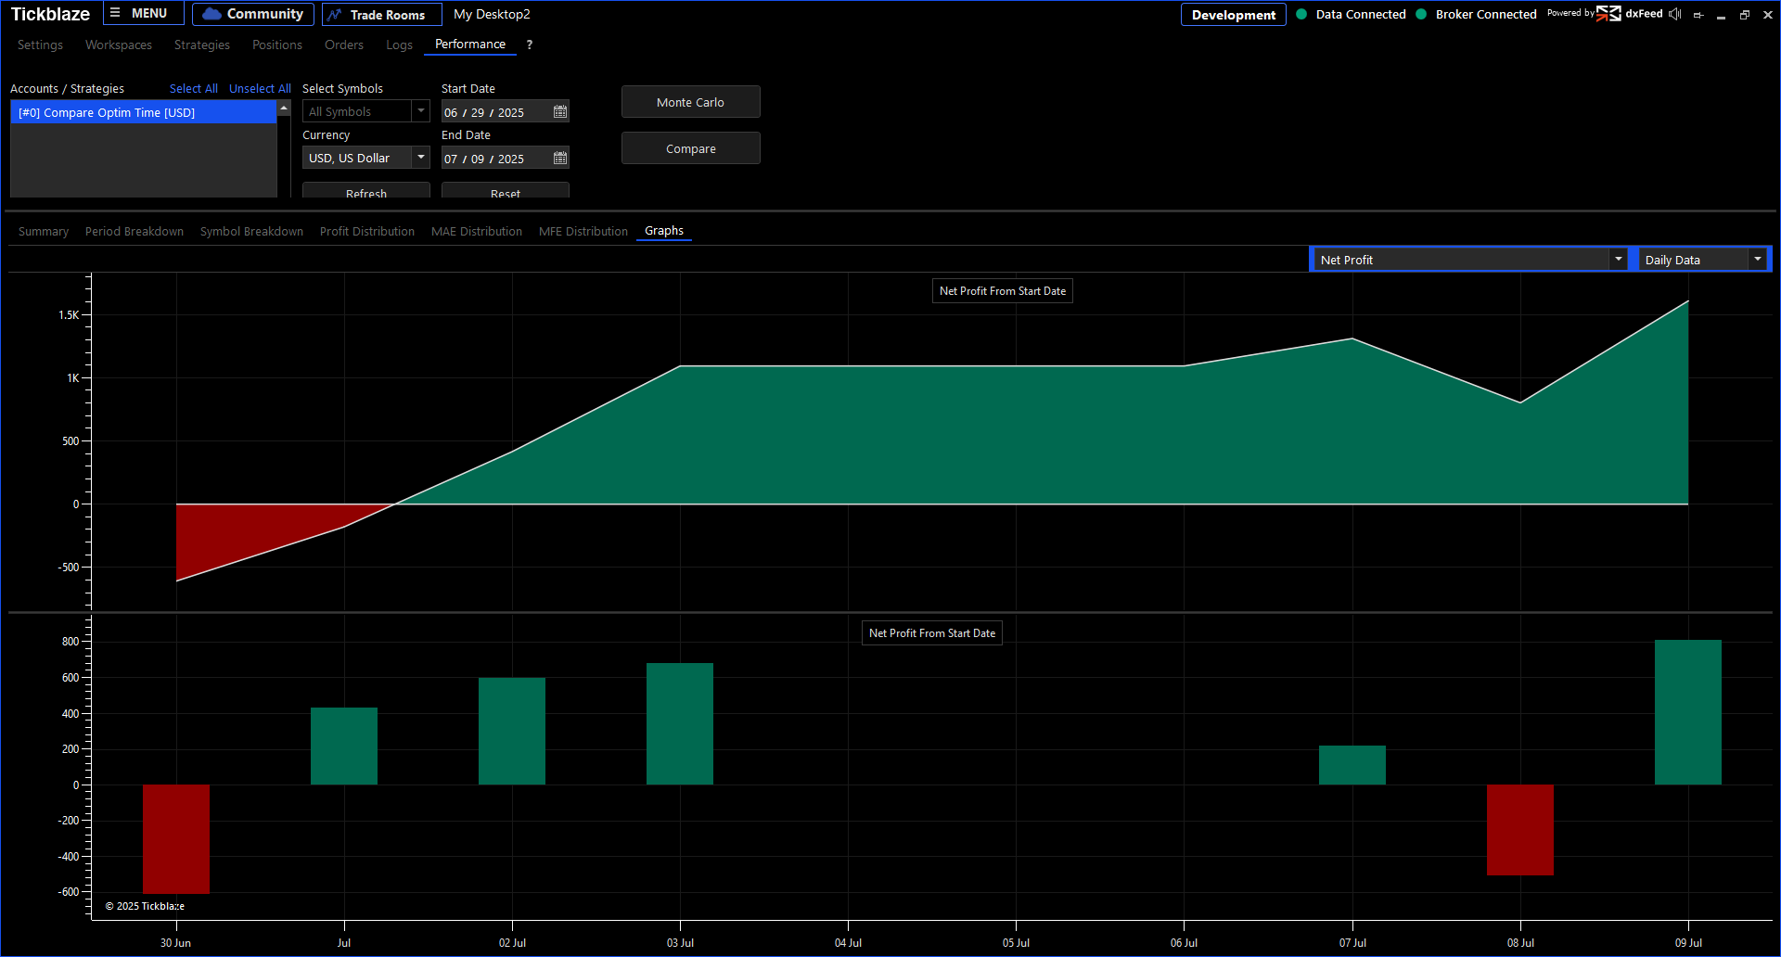1781x957 pixels.
Task: Switch to the Settings tab
Action: click(40, 45)
